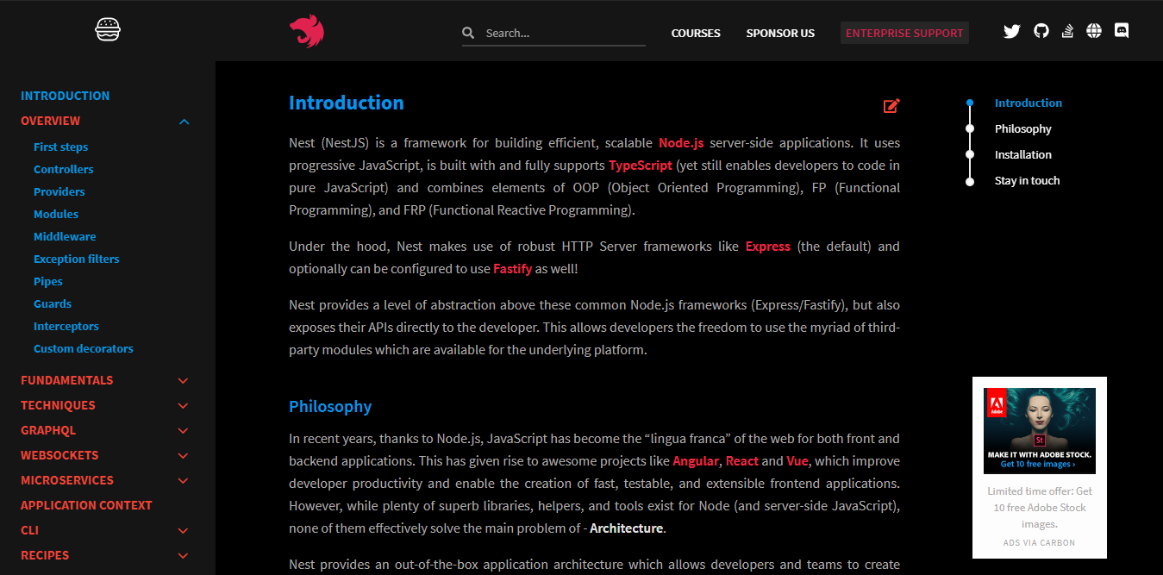Viewport: 1163px width, 575px height.
Task: Follow the TypeScript link
Action: (641, 166)
